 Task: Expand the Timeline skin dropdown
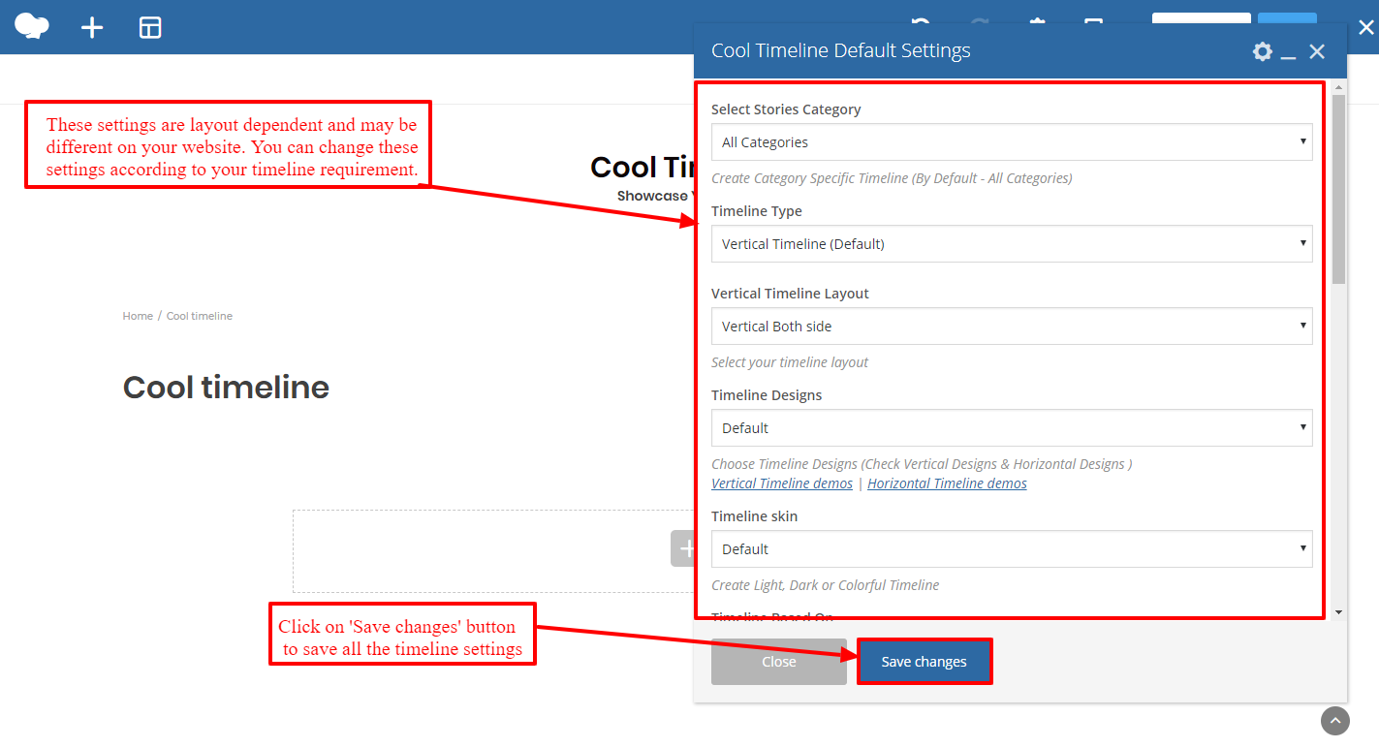click(1012, 549)
